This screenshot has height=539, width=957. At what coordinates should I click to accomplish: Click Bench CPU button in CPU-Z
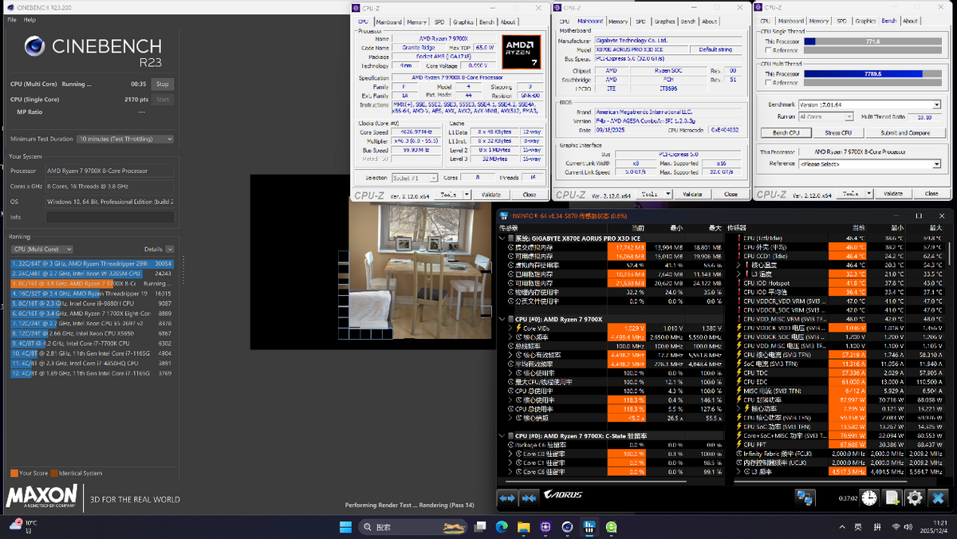tap(786, 132)
